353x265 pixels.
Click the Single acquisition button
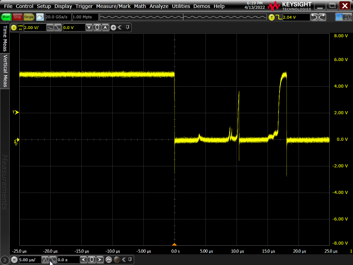29,17
